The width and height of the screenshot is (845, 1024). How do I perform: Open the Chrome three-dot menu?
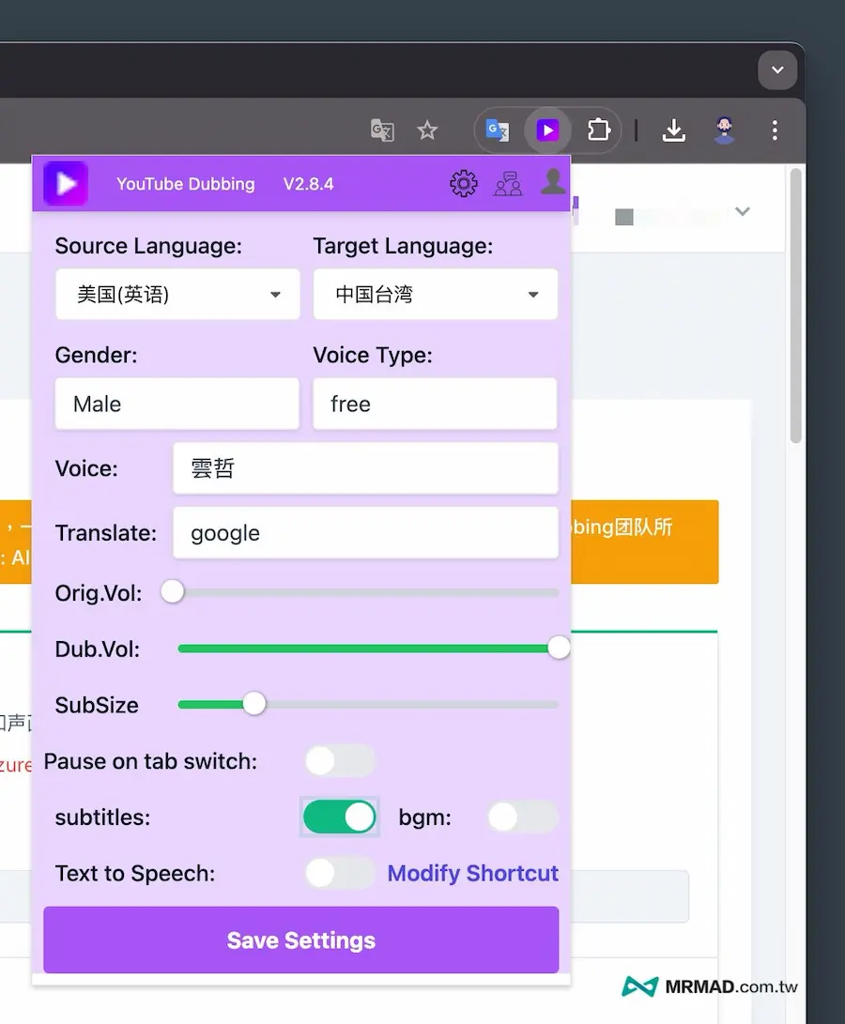[x=775, y=130]
